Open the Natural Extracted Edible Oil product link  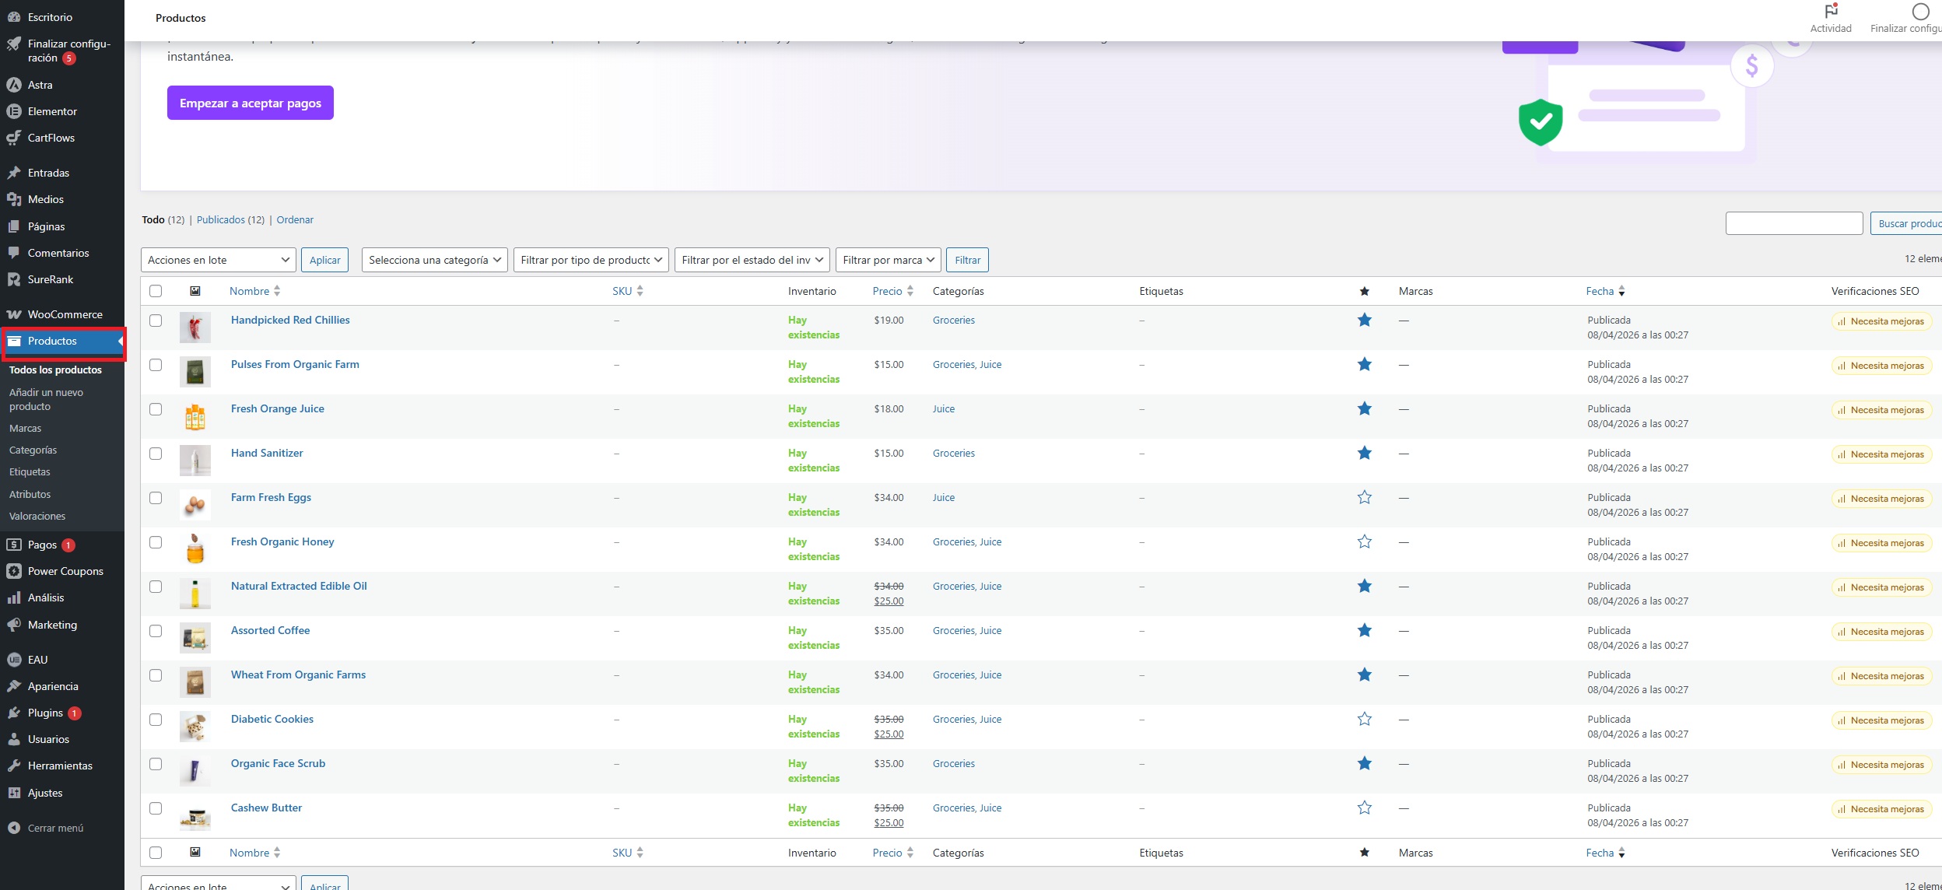(x=299, y=586)
